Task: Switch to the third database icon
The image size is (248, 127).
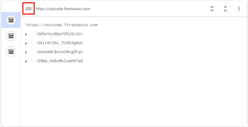Action: point(11,52)
